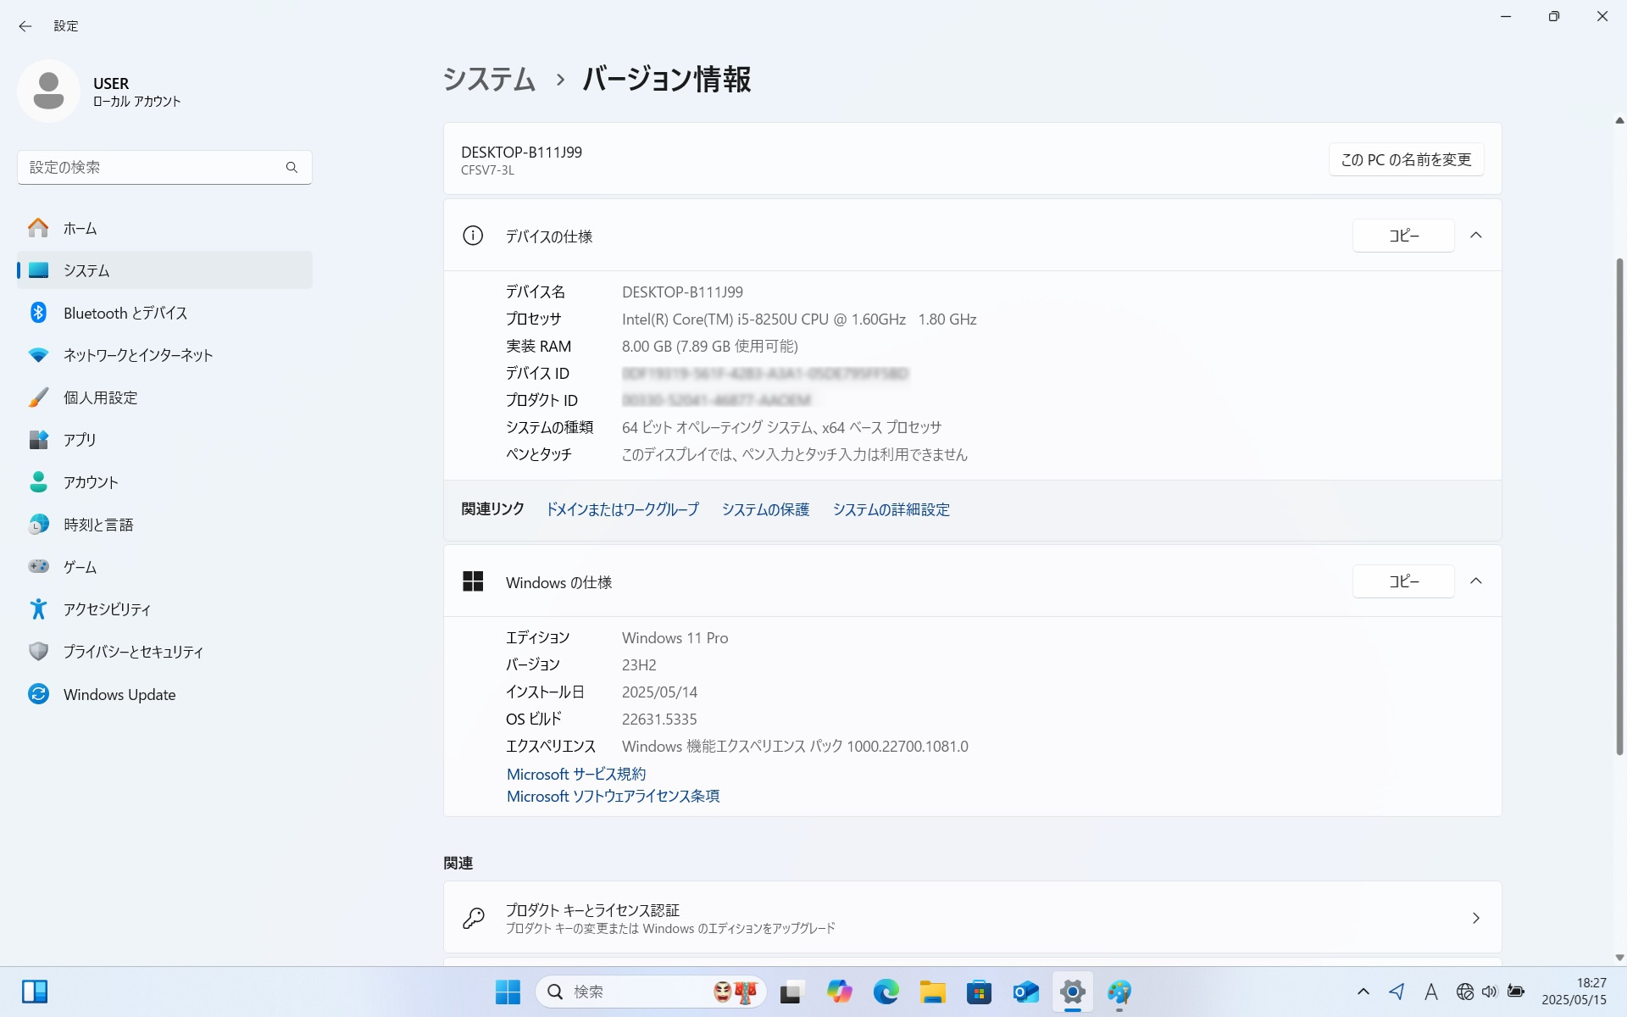Open 個人用設定 page
Image resolution: width=1627 pixels, height=1017 pixels.
[x=164, y=397]
